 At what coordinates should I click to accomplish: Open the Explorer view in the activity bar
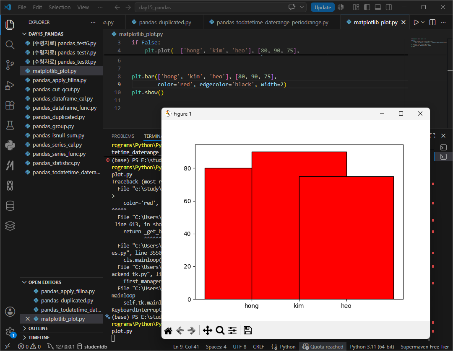pyautogui.click(x=10, y=25)
